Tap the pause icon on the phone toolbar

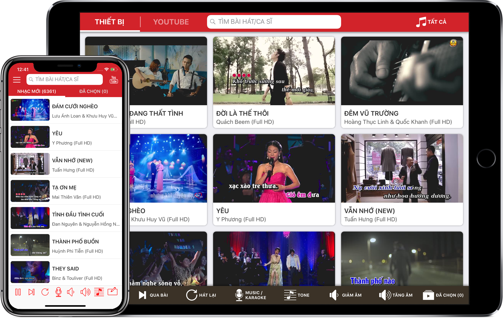pos(18,292)
